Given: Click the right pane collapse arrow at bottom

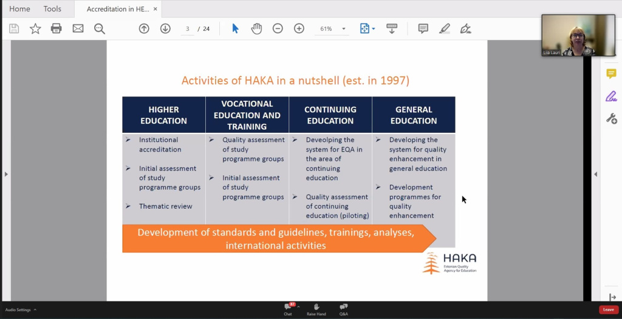Looking at the screenshot, I should coord(612,297).
